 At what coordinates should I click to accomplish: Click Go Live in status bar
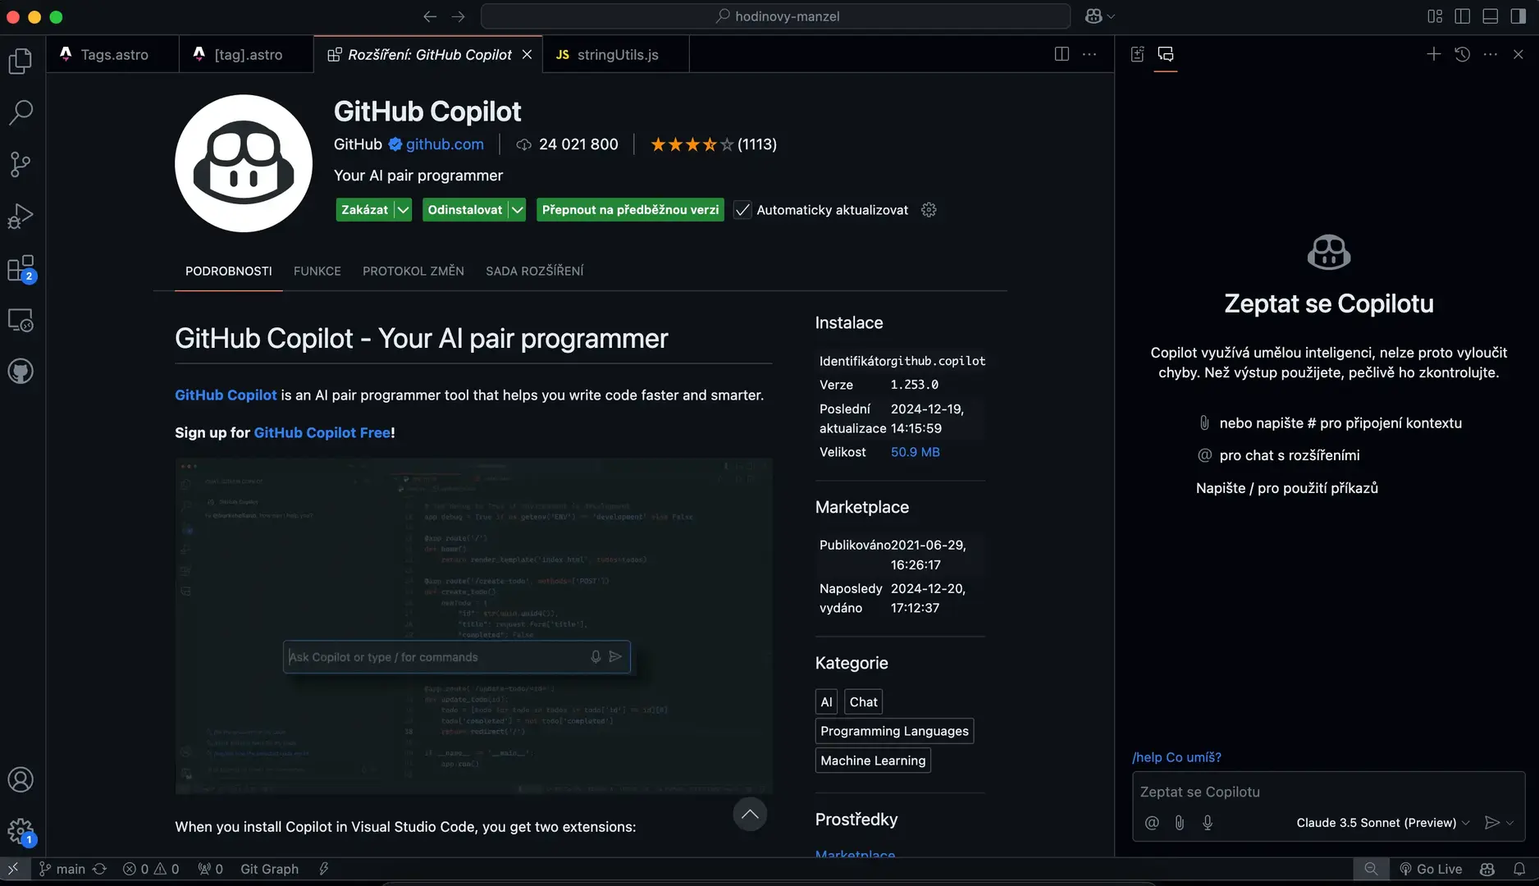1431,869
